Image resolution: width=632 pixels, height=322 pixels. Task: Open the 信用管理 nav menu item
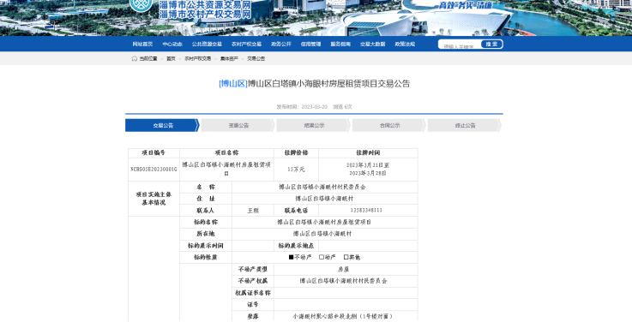pos(310,45)
